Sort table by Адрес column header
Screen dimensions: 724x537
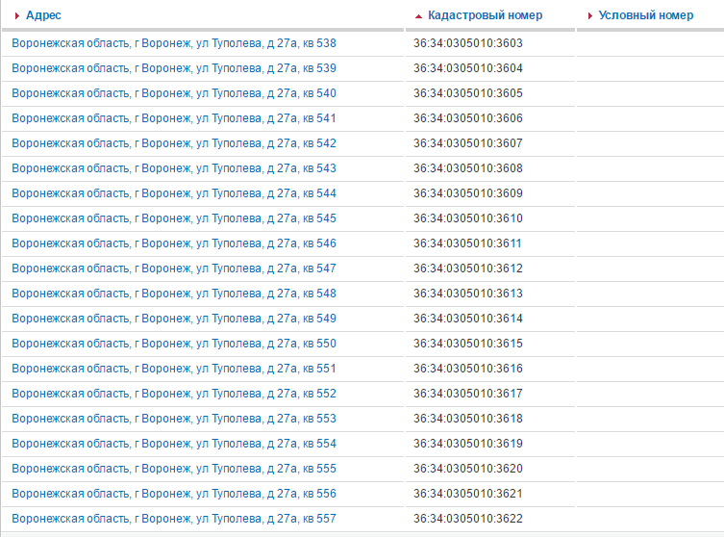(x=43, y=15)
